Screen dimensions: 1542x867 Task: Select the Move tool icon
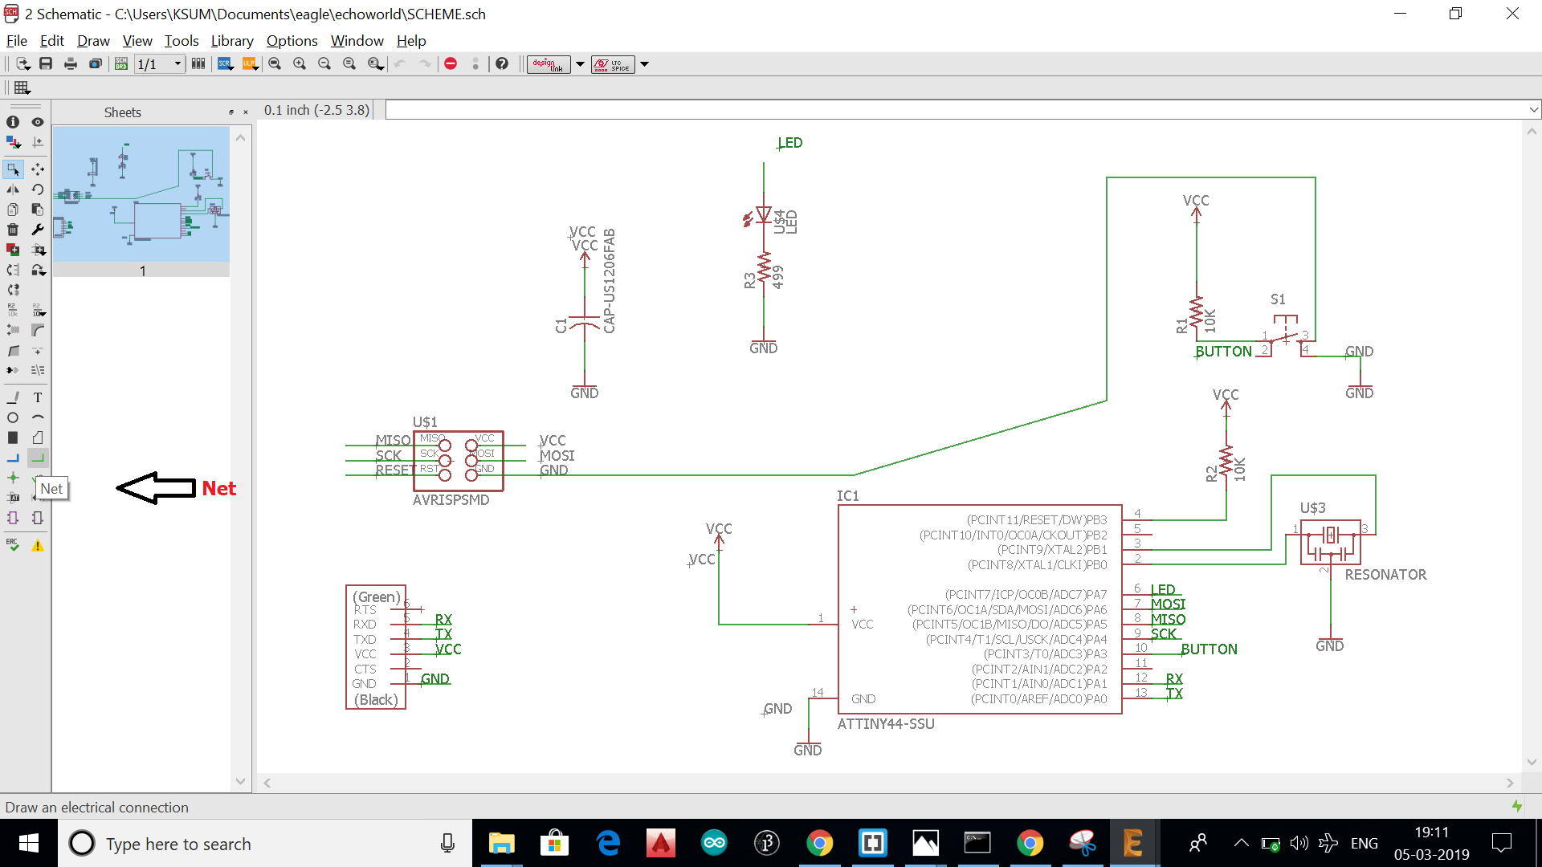[38, 169]
